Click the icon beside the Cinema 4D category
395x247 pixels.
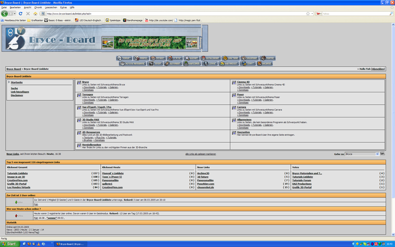(234, 82)
